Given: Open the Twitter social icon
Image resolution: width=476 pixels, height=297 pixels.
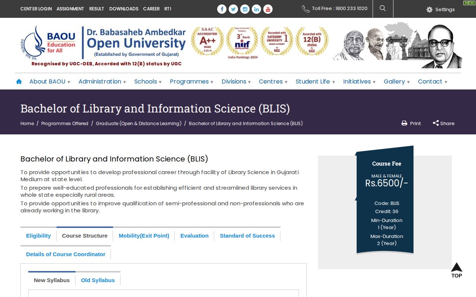Looking at the screenshot, I should (233, 9).
